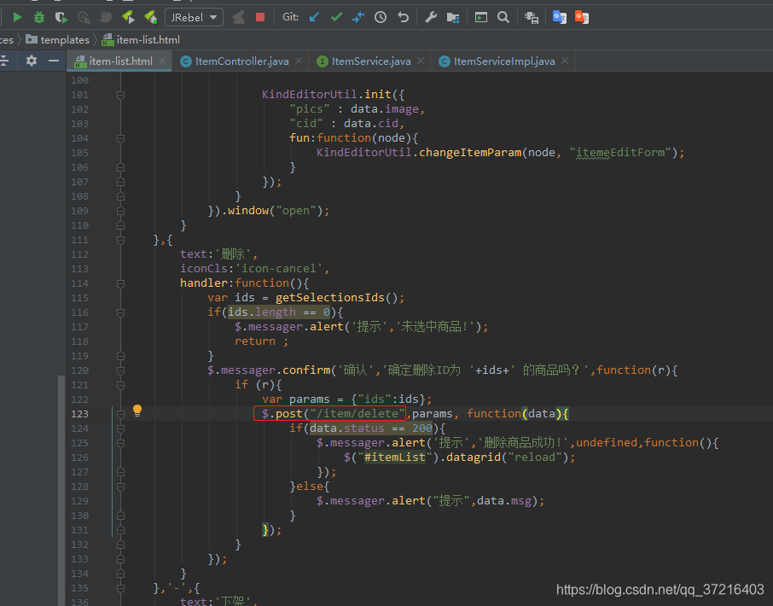This screenshot has height=606, width=773.
Task: Collapse the confirm callback fold at line 120
Action: coord(121,370)
